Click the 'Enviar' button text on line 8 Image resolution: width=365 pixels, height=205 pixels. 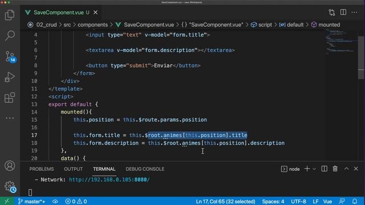tap(163, 65)
